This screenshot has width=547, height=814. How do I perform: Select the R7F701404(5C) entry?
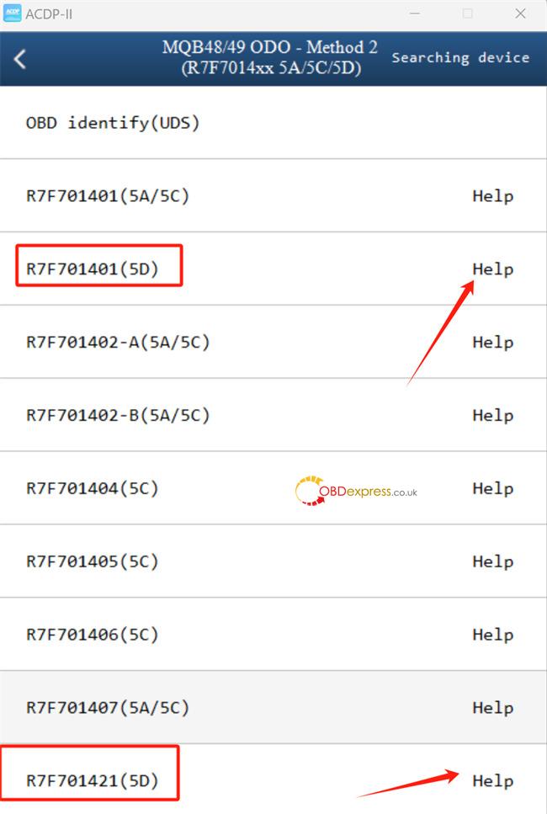pos(273,488)
